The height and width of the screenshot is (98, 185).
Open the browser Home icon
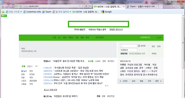(174, 6)
